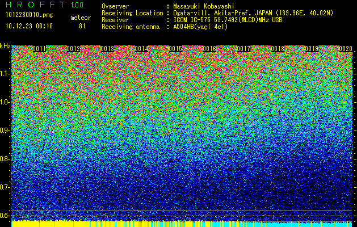Click the 0012 time marker

coord(74,49)
